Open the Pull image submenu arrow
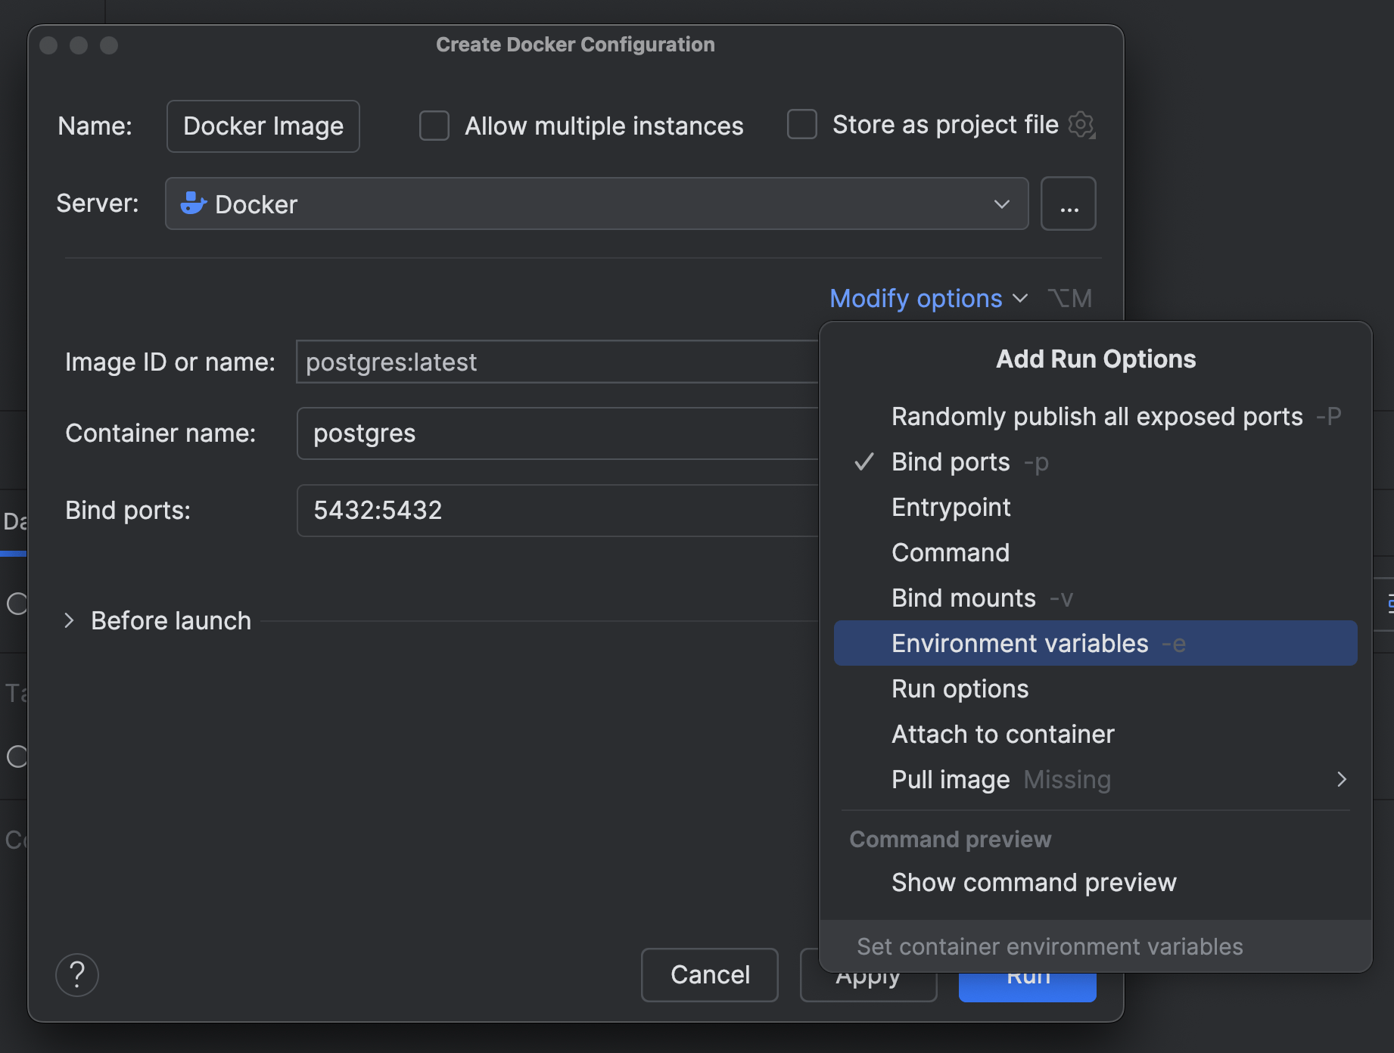The image size is (1394, 1053). (1341, 779)
